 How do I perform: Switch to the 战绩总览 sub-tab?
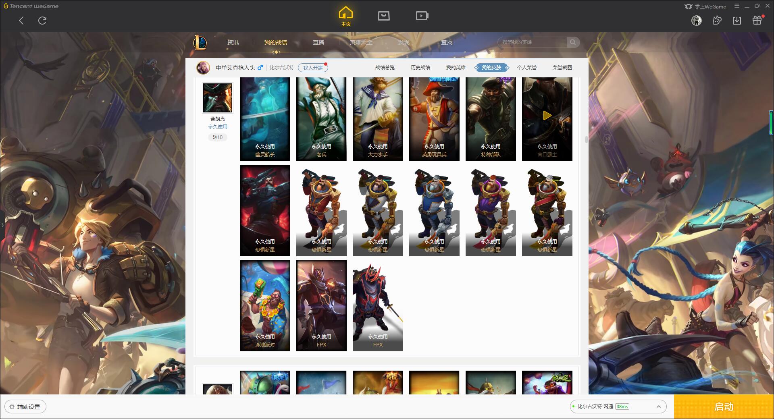pos(385,68)
